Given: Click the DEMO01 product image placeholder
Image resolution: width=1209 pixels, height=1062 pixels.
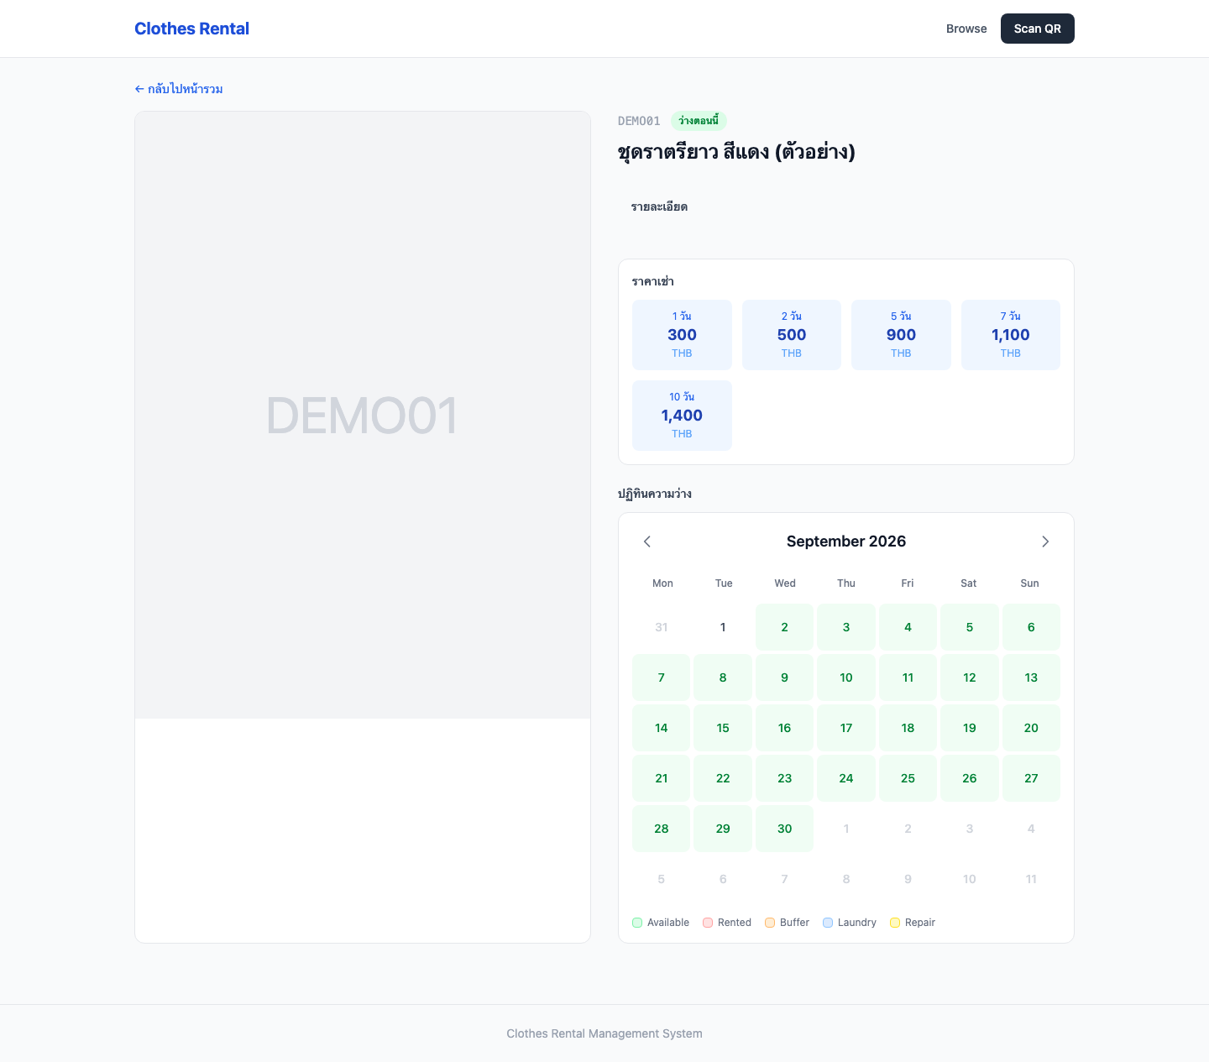Looking at the screenshot, I should 363,415.
